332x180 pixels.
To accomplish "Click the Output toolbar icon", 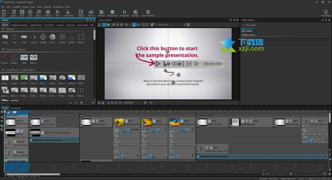I will [x=81, y=13].
